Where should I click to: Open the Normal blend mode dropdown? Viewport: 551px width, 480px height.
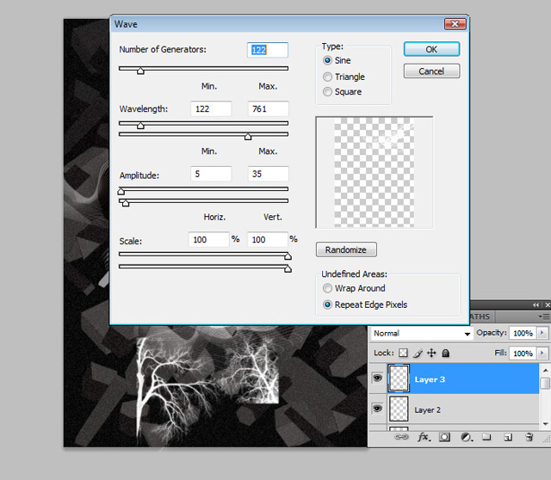[422, 333]
